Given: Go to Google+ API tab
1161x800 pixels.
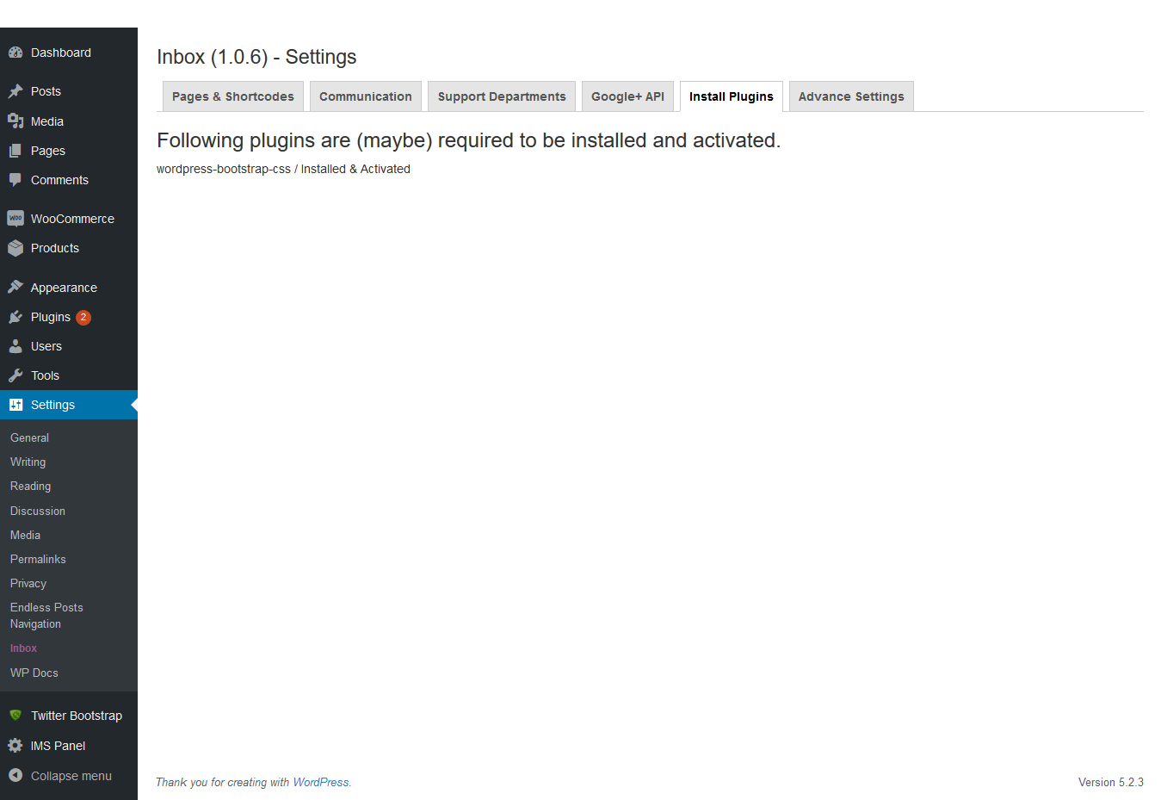Looking at the screenshot, I should [627, 96].
